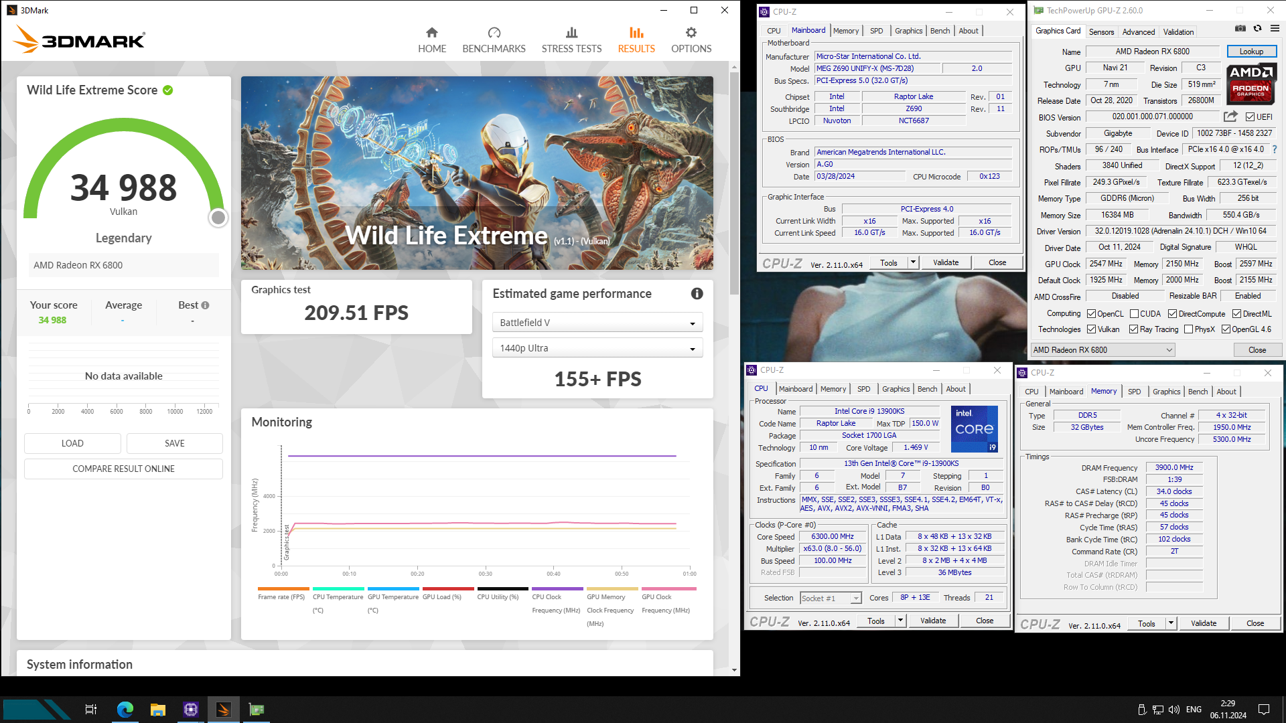Click Bus Interface question mark in GPU-Z
The height and width of the screenshot is (723, 1286).
(x=1274, y=149)
